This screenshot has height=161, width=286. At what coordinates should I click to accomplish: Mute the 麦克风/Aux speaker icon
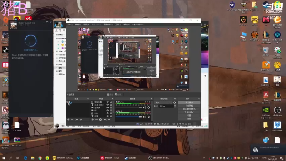pos(144,108)
